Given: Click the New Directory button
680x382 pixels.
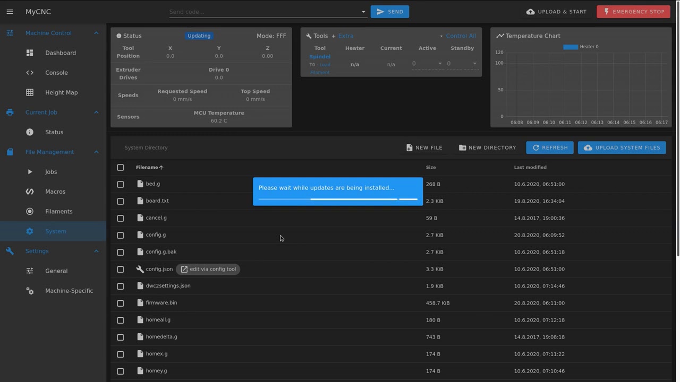Looking at the screenshot, I should pyautogui.click(x=487, y=147).
